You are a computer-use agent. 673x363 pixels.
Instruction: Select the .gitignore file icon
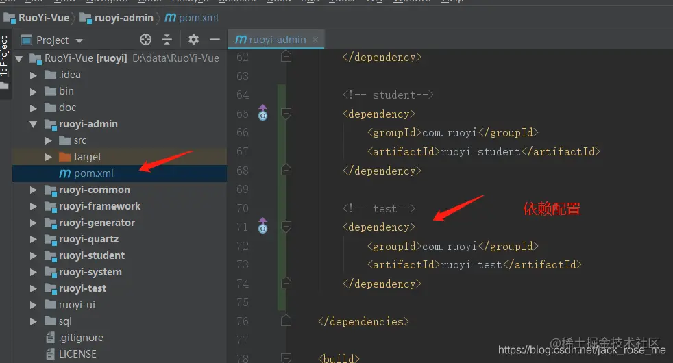pyautogui.click(x=51, y=338)
